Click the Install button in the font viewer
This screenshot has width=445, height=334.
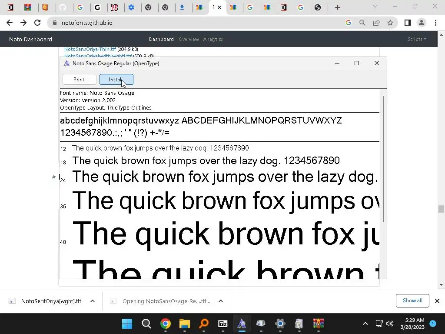click(x=116, y=80)
